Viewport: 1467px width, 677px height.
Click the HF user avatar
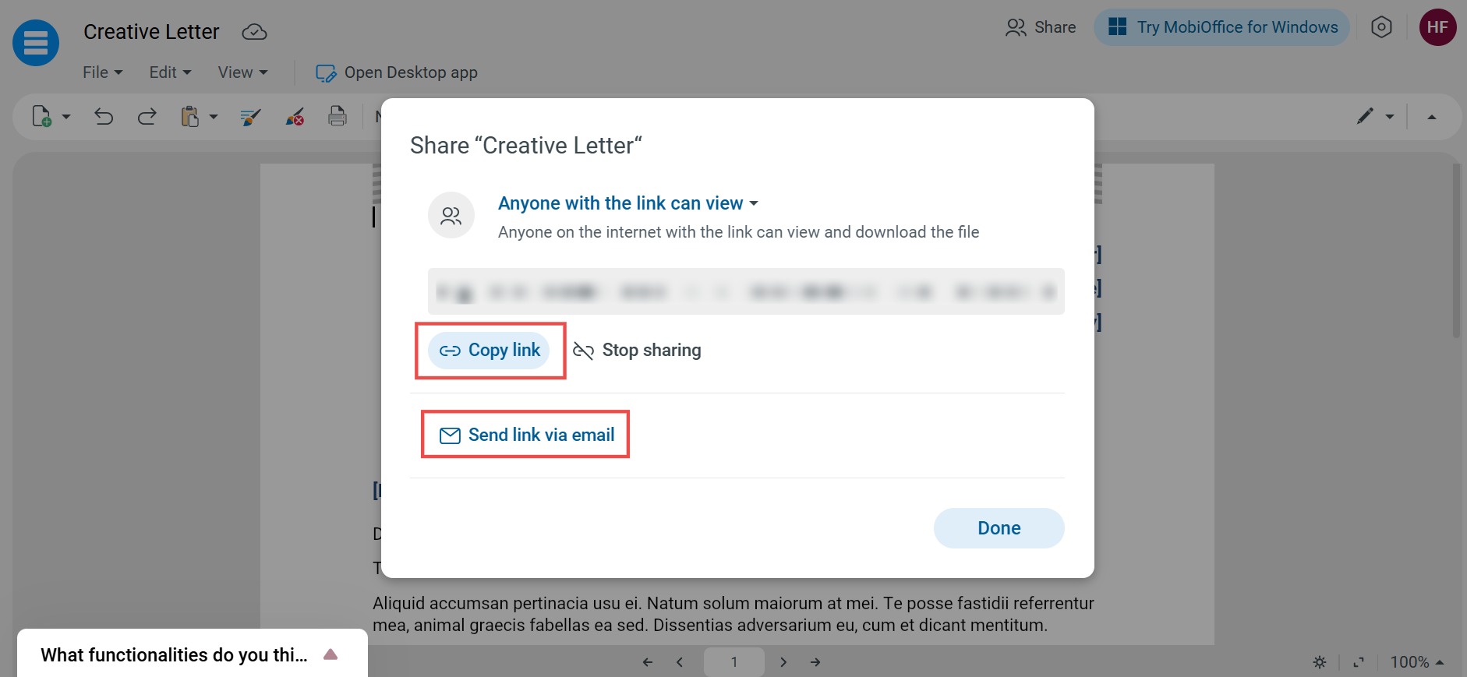(1437, 27)
